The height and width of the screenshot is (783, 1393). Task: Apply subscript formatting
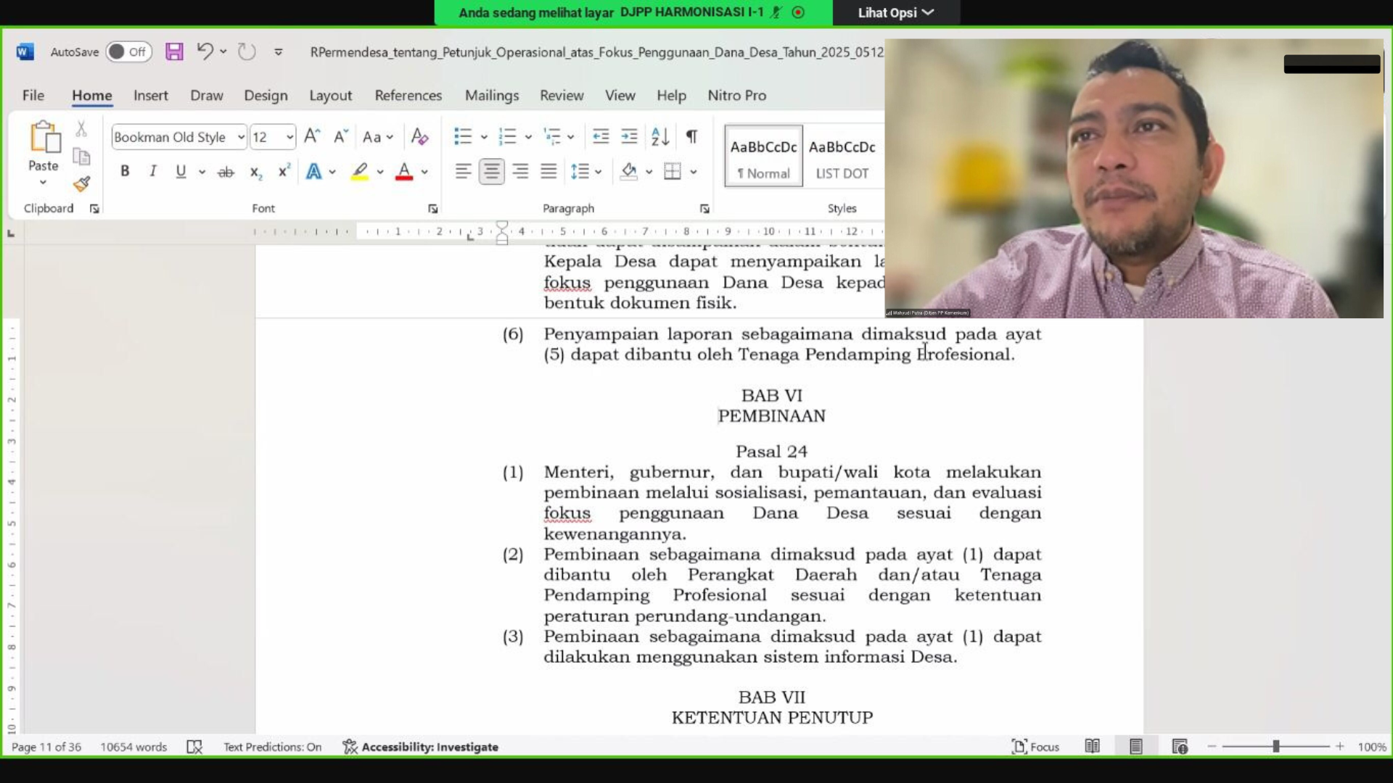255,172
